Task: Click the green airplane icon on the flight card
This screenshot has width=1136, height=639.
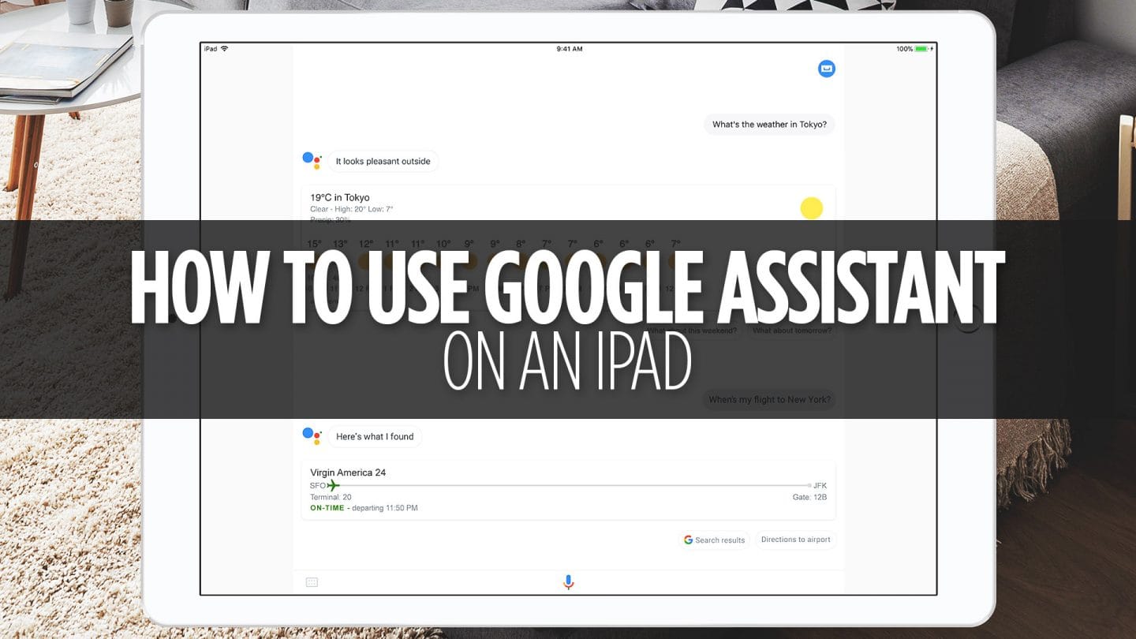Action: pos(334,485)
